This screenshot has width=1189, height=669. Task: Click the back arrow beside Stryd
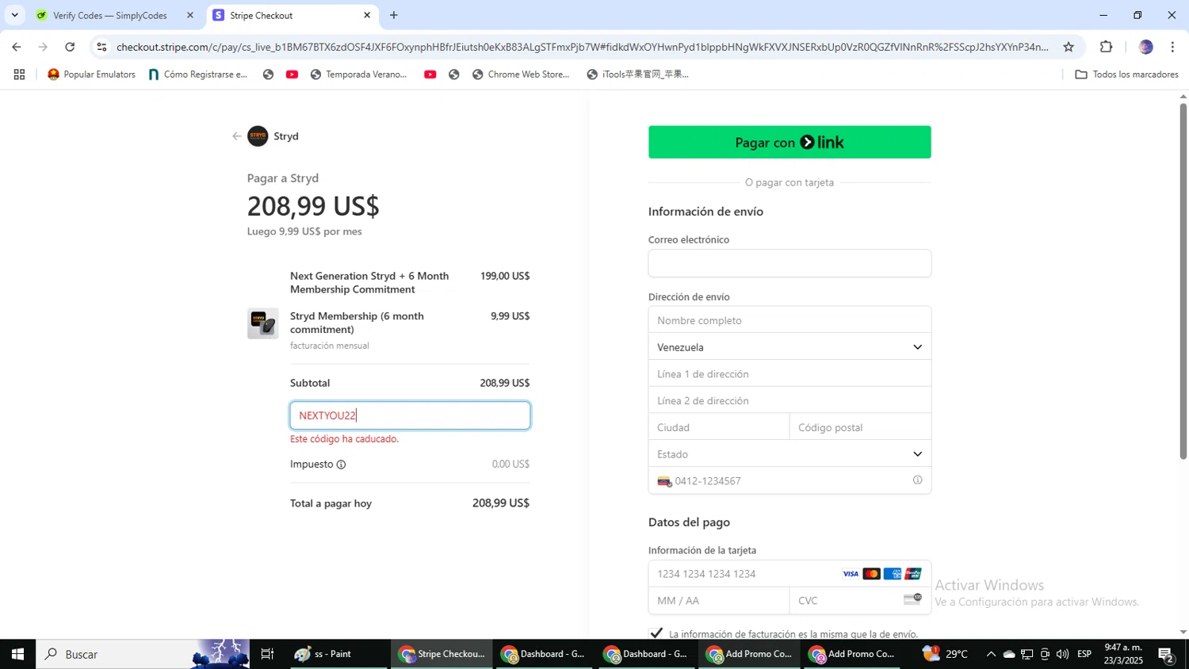pos(236,136)
